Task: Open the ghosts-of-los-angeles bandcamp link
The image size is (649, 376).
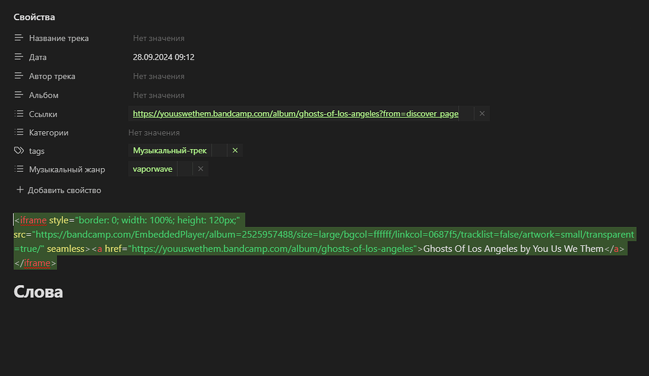Action: click(x=295, y=113)
